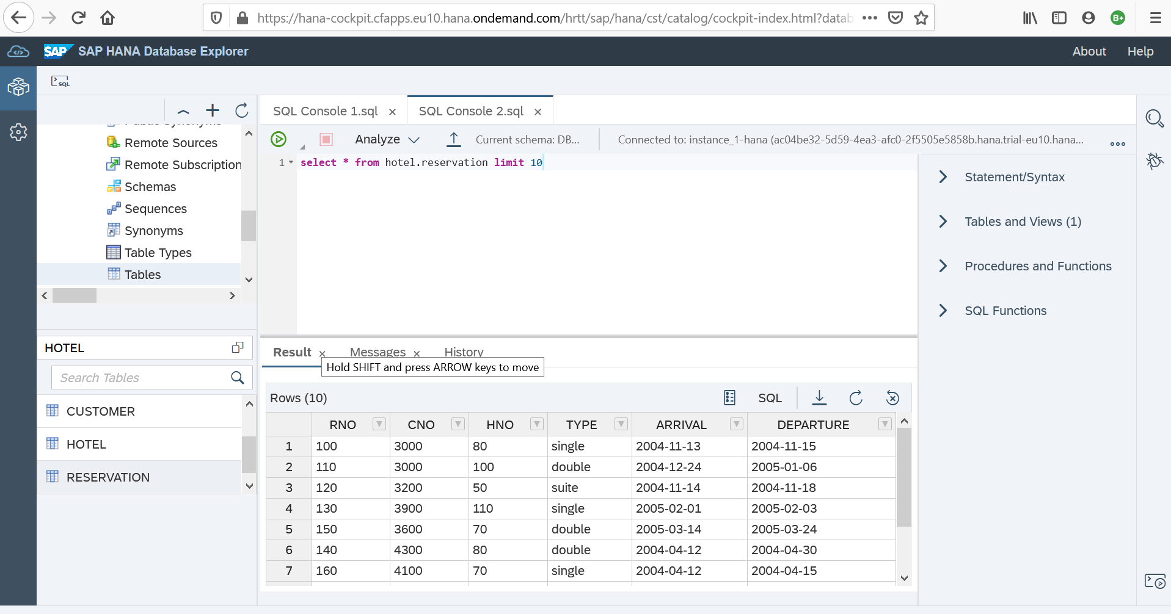This screenshot has height=614, width=1171.
Task: Open a new SQL console from toolbar icon
Action: 60,81
